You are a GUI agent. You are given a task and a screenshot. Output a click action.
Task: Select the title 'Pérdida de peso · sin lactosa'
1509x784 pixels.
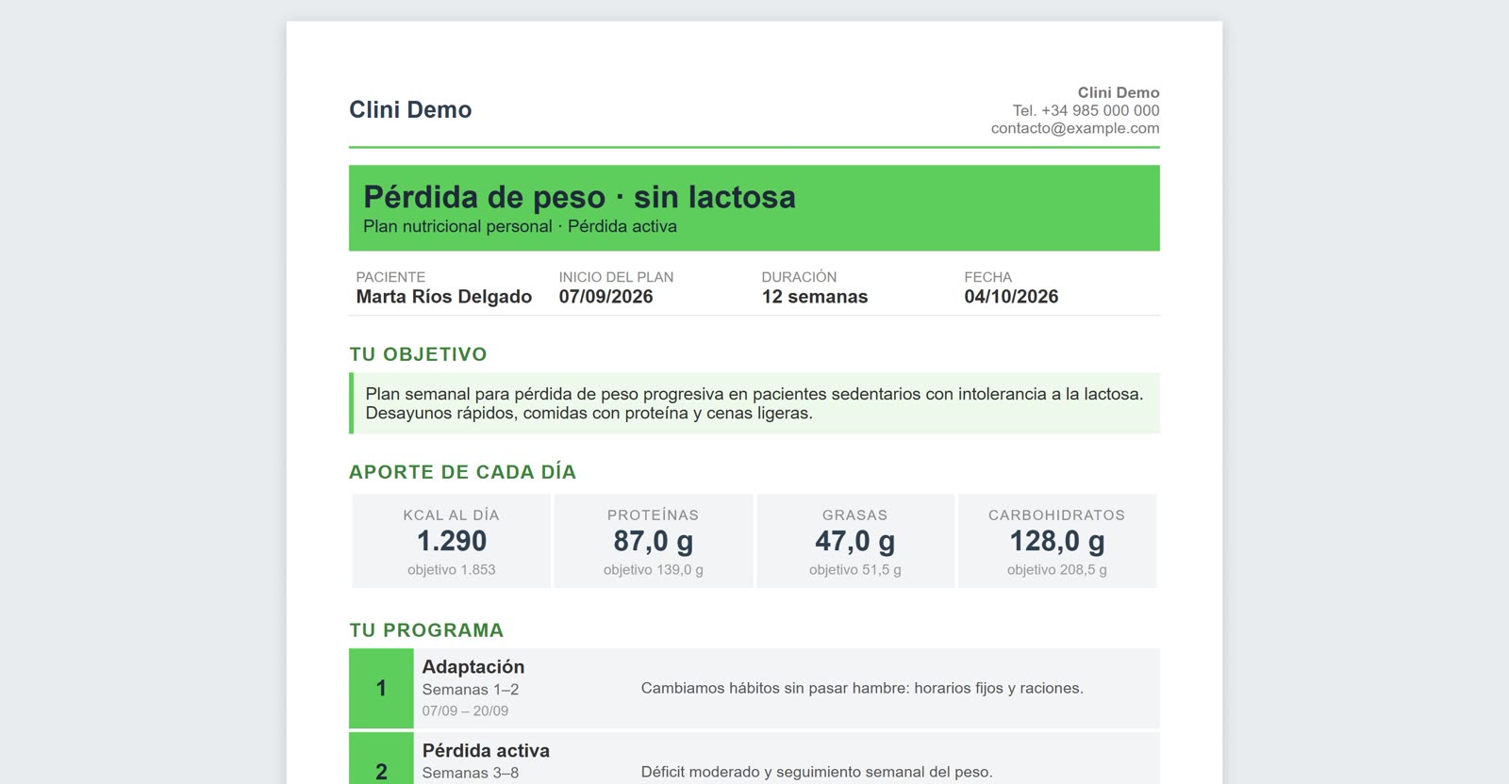[579, 197]
